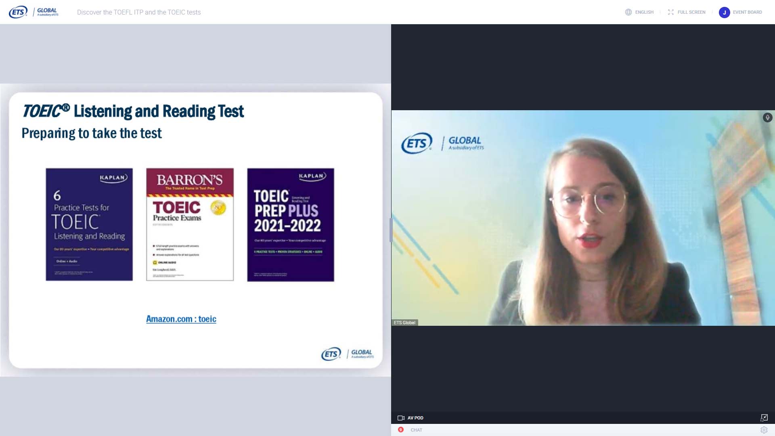The width and height of the screenshot is (775, 436).
Task: Open chat settings gear icon
Action: pos(764,430)
